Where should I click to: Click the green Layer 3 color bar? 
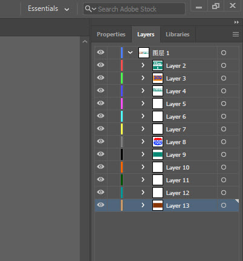121,78
